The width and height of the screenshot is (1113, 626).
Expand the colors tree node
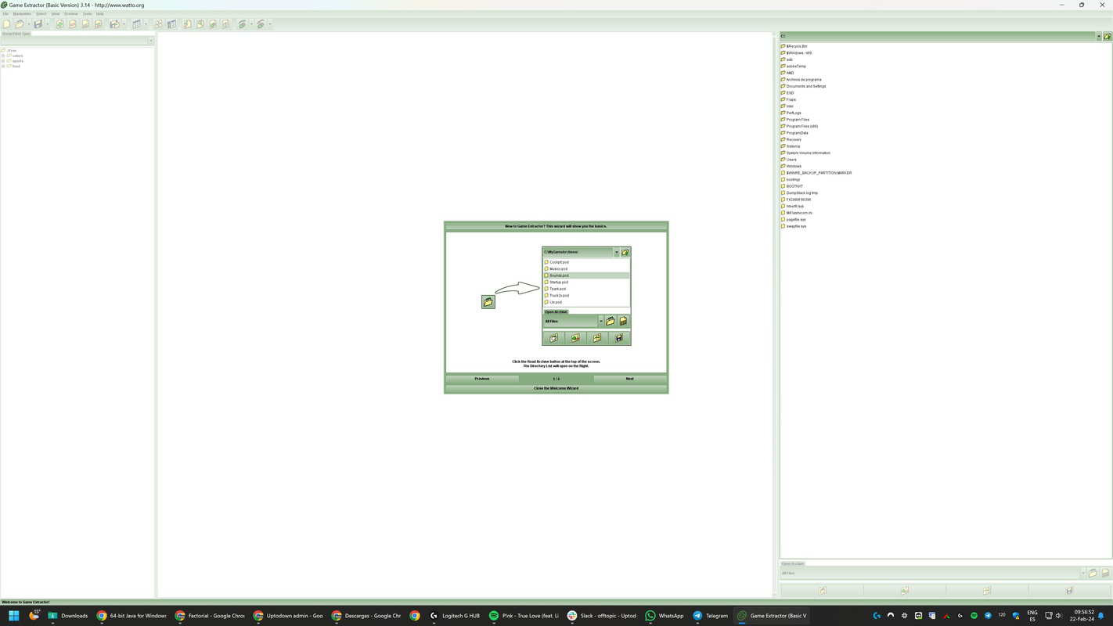point(4,56)
